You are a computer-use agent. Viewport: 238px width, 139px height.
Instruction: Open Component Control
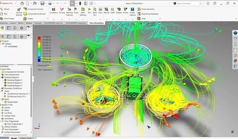pyautogui.click(x=33, y=9)
